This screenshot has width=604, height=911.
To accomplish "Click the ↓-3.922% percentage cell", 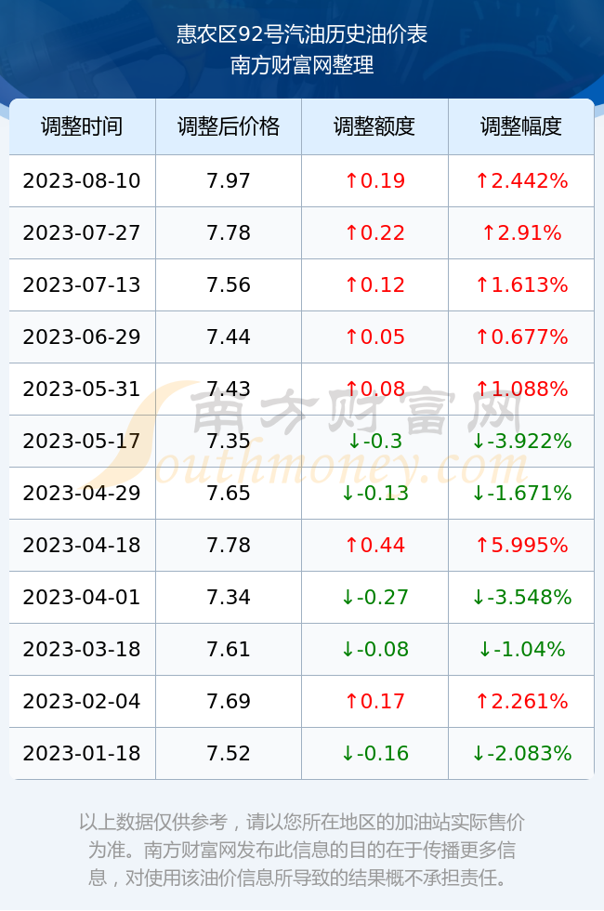I will (x=521, y=441).
